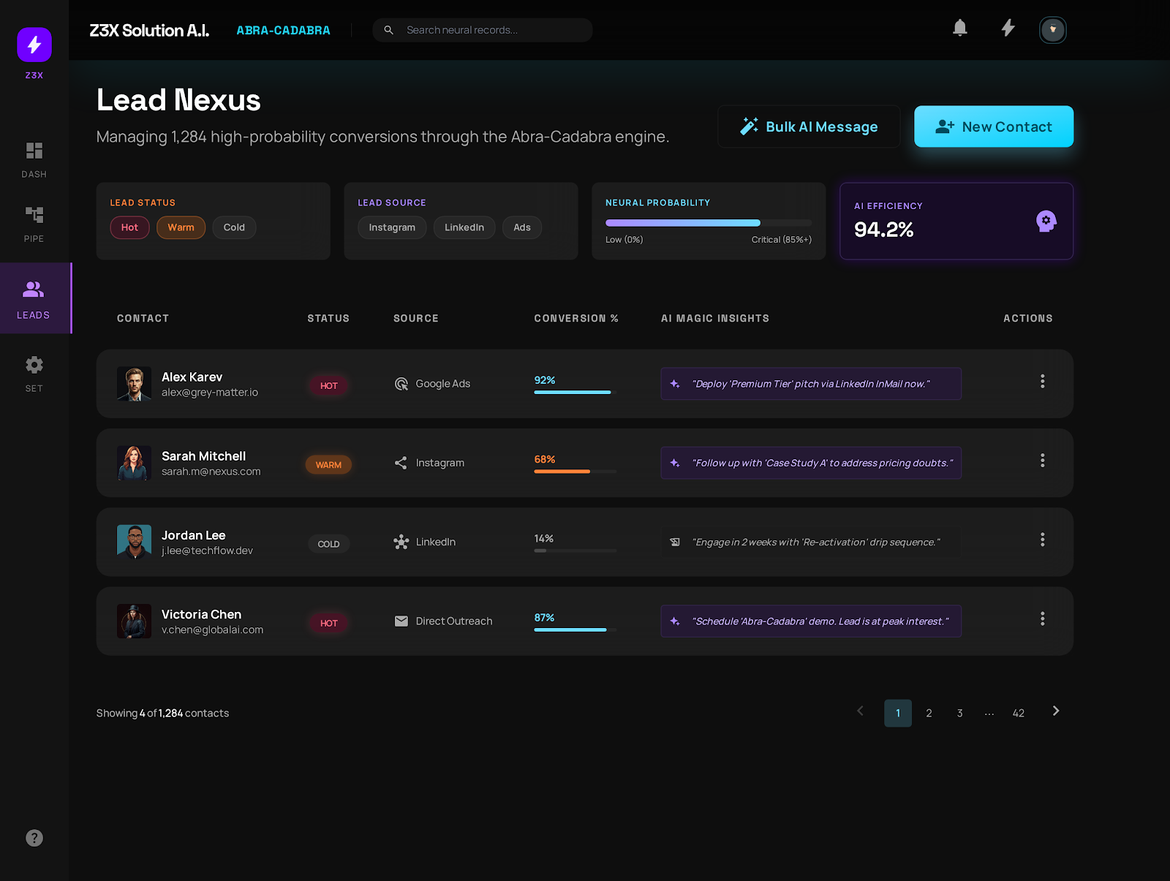Click sparkle icon on Alex Karev's insight
The height and width of the screenshot is (881, 1170).
tap(675, 384)
